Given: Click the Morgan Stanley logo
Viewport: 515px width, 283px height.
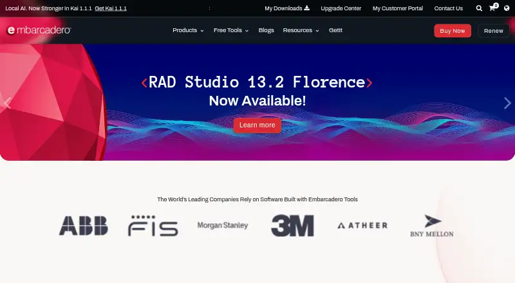Looking at the screenshot, I should coord(223,226).
